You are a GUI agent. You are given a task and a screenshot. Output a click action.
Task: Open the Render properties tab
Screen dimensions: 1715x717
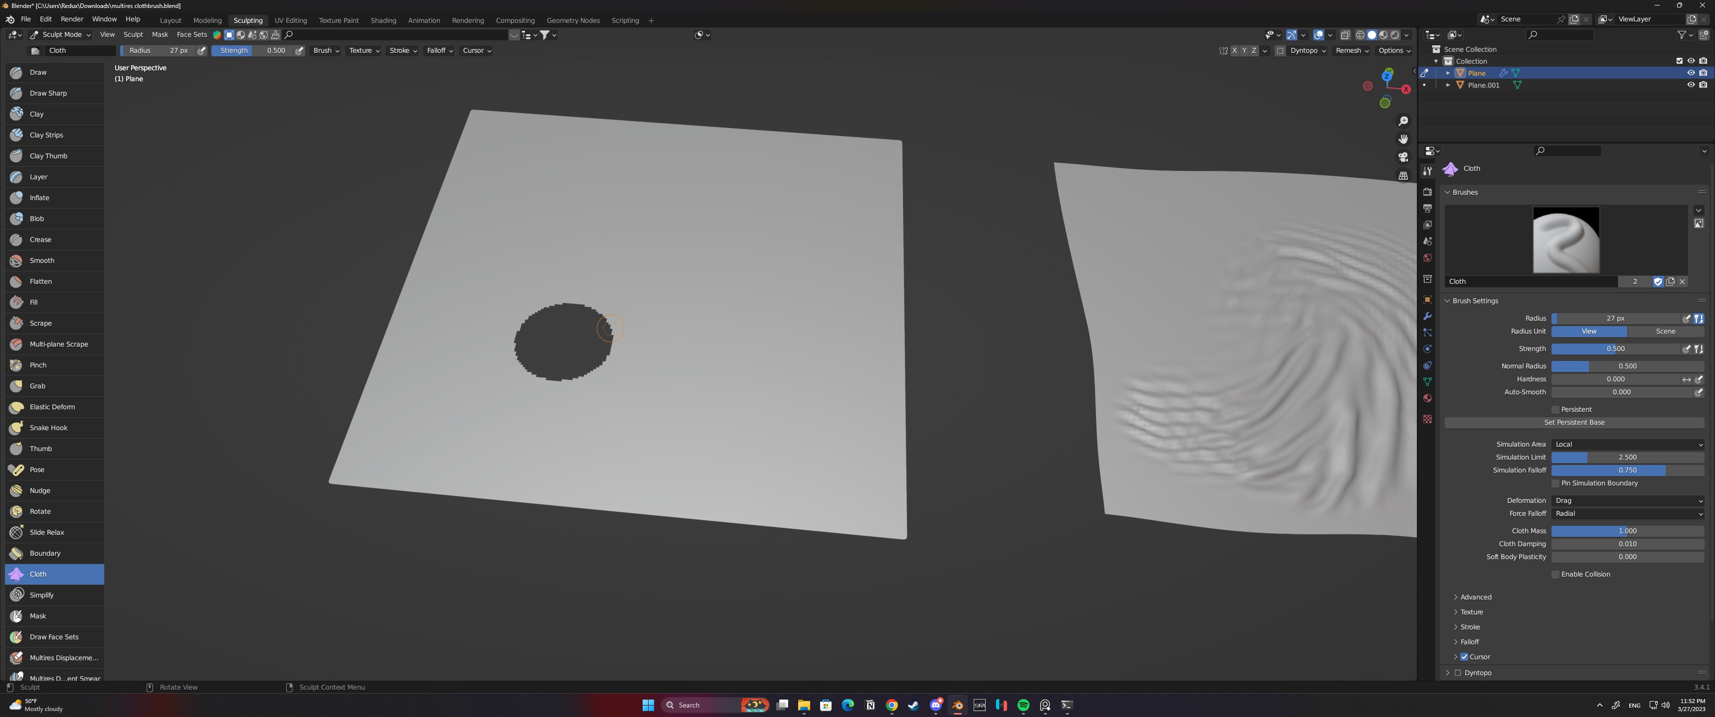click(1427, 192)
